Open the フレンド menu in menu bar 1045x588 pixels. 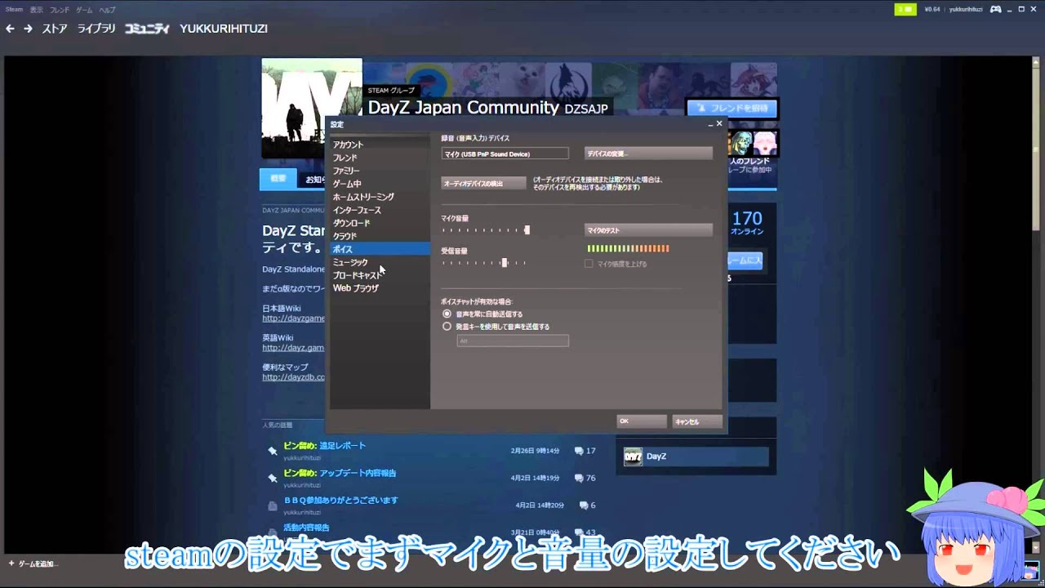(60, 10)
